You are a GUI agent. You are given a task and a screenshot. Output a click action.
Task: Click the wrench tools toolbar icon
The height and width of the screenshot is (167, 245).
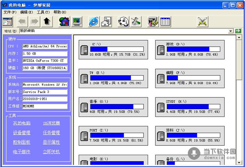(x=136, y=22)
